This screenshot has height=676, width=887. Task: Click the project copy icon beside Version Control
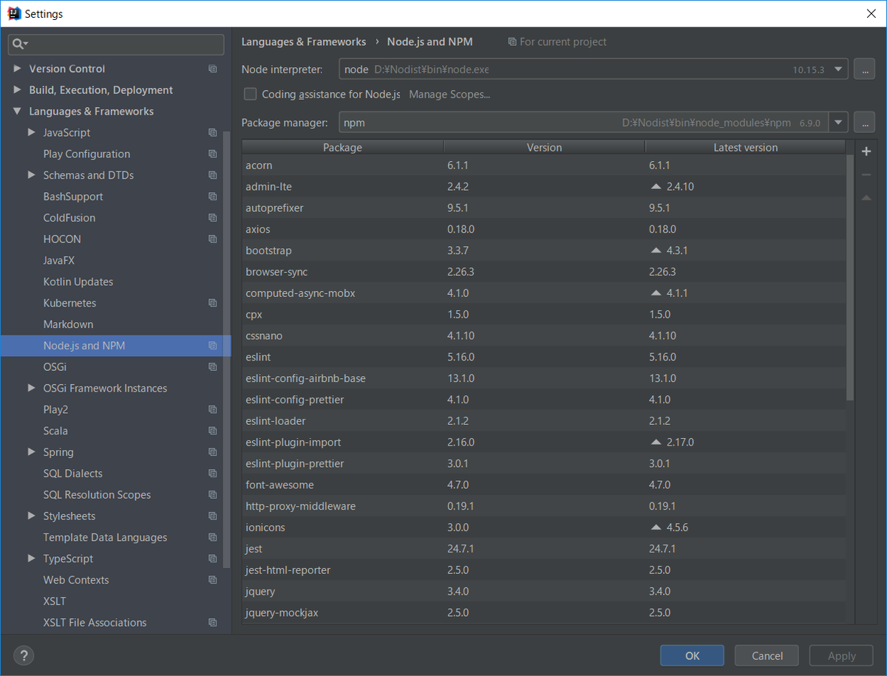click(x=213, y=69)
